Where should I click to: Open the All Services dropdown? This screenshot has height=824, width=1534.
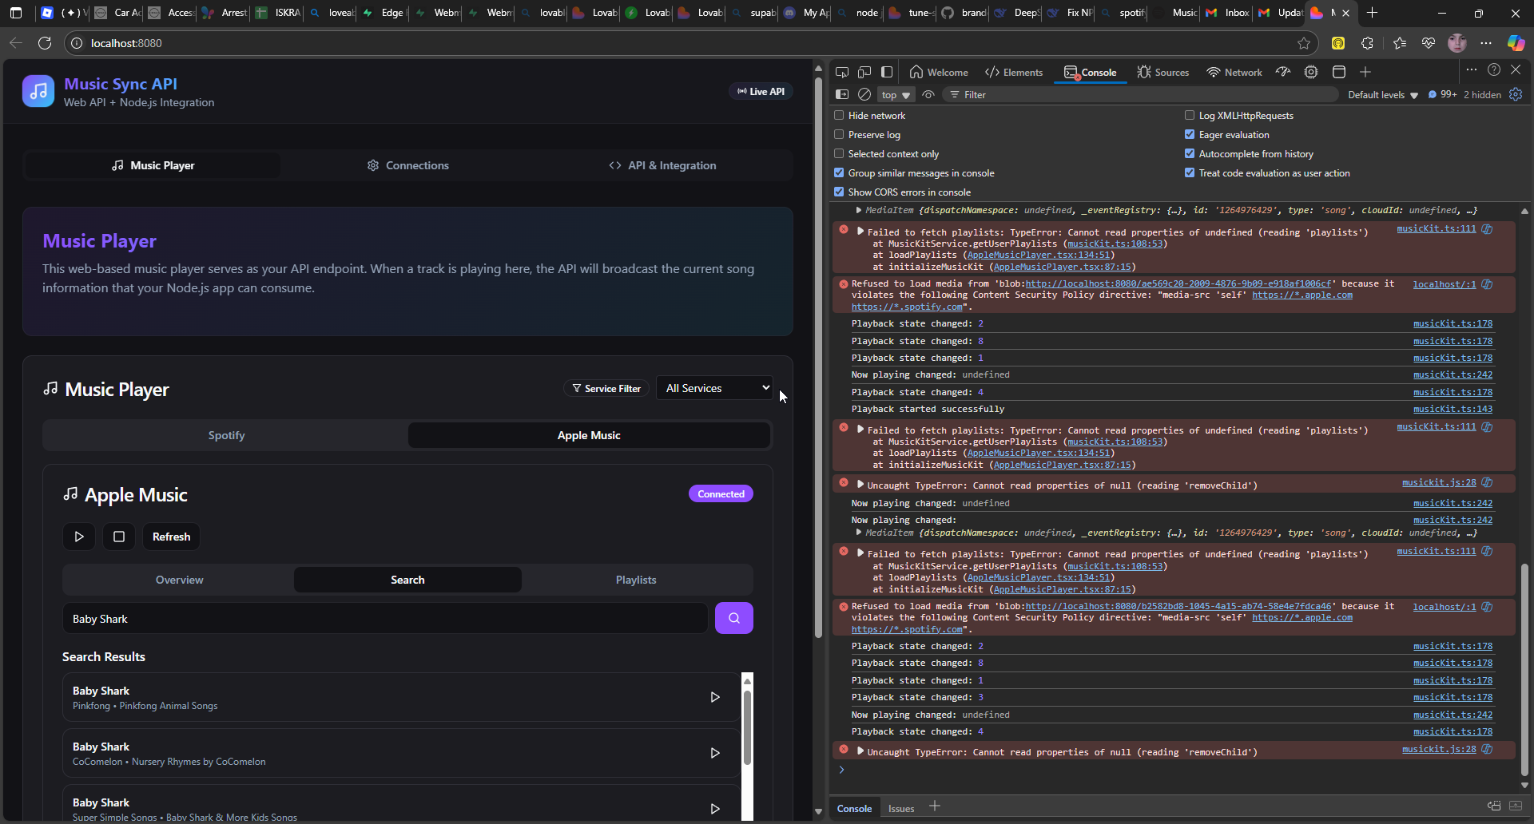tap(715, 388)
